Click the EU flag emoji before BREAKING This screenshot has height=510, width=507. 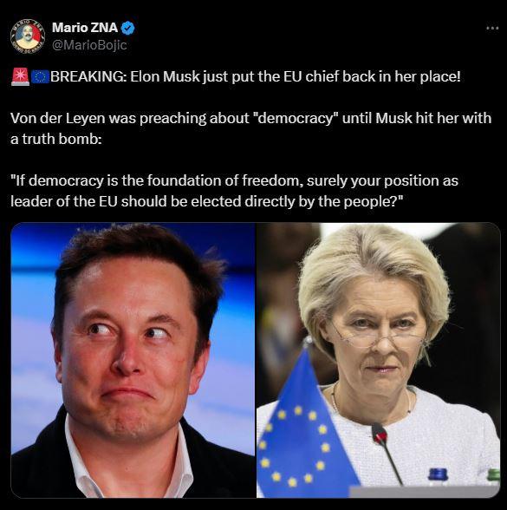(40, 77)
